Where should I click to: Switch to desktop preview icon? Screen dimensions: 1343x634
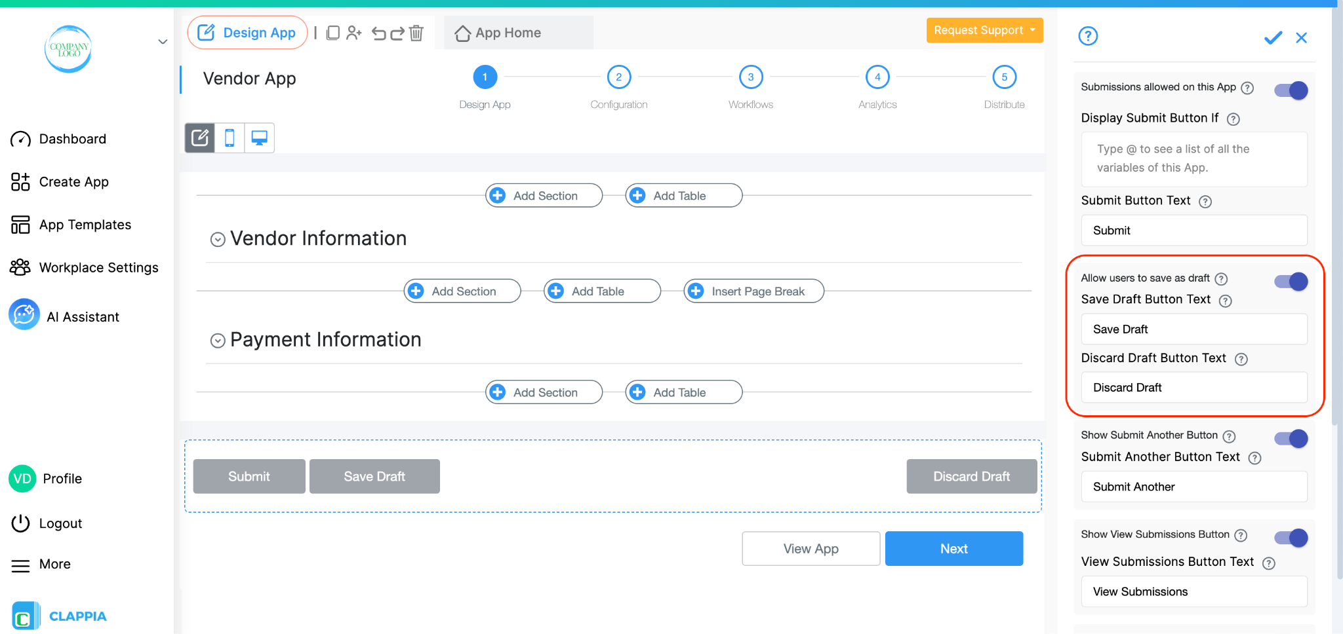coord(259,138)
